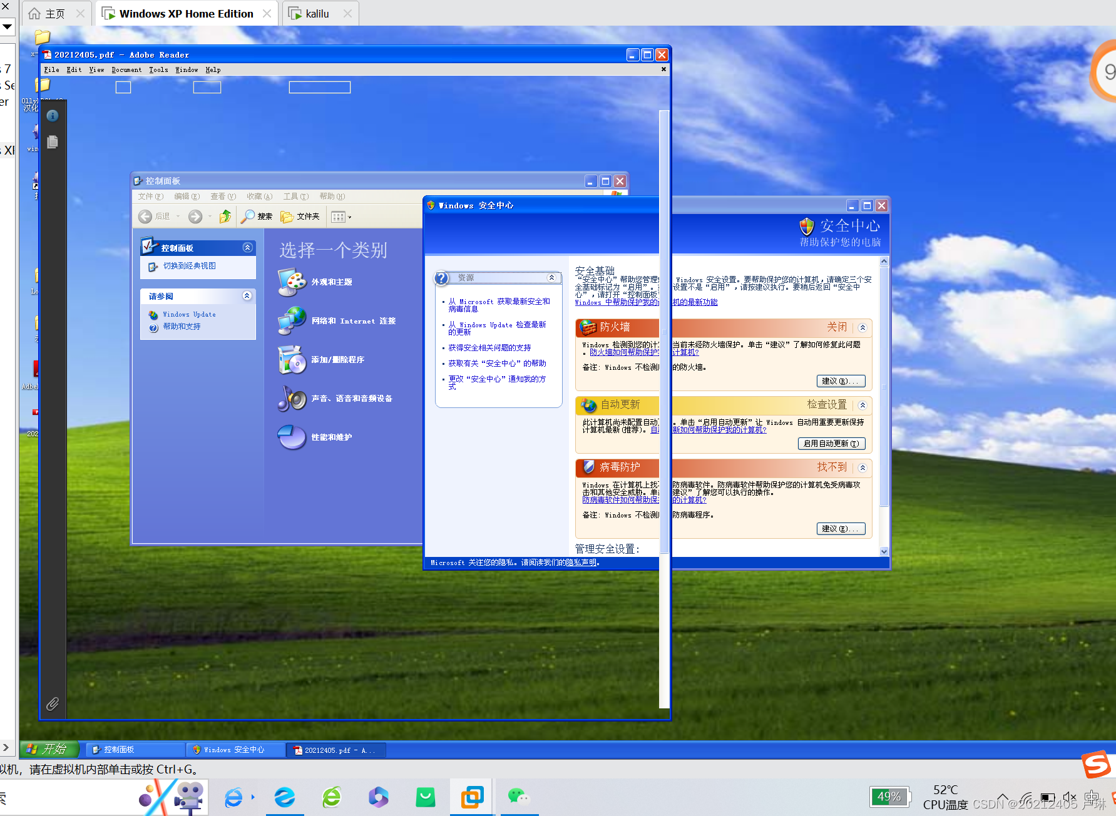Collapse the 资源 panel in Security Center
This screenshot has height=816, width=1116.
tap(551, 277)
